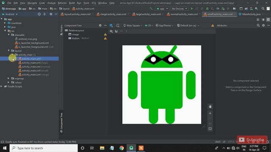271x152 pixels.
Task: Open the Default (en-us) locale dropdown
Action: click(x=188, y=25)
